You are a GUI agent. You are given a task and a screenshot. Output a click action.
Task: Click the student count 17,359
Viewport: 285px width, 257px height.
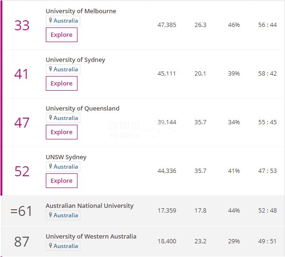pos(167,211)
